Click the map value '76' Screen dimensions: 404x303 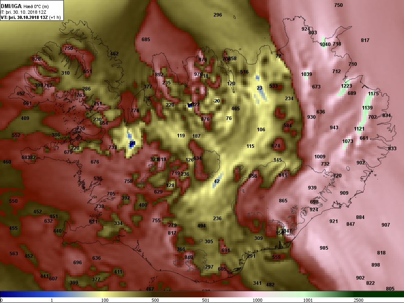[229, 118]
